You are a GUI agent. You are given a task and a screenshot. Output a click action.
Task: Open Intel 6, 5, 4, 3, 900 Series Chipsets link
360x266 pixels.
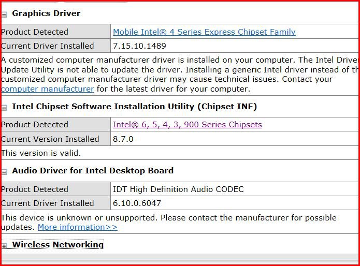[187, 125]
